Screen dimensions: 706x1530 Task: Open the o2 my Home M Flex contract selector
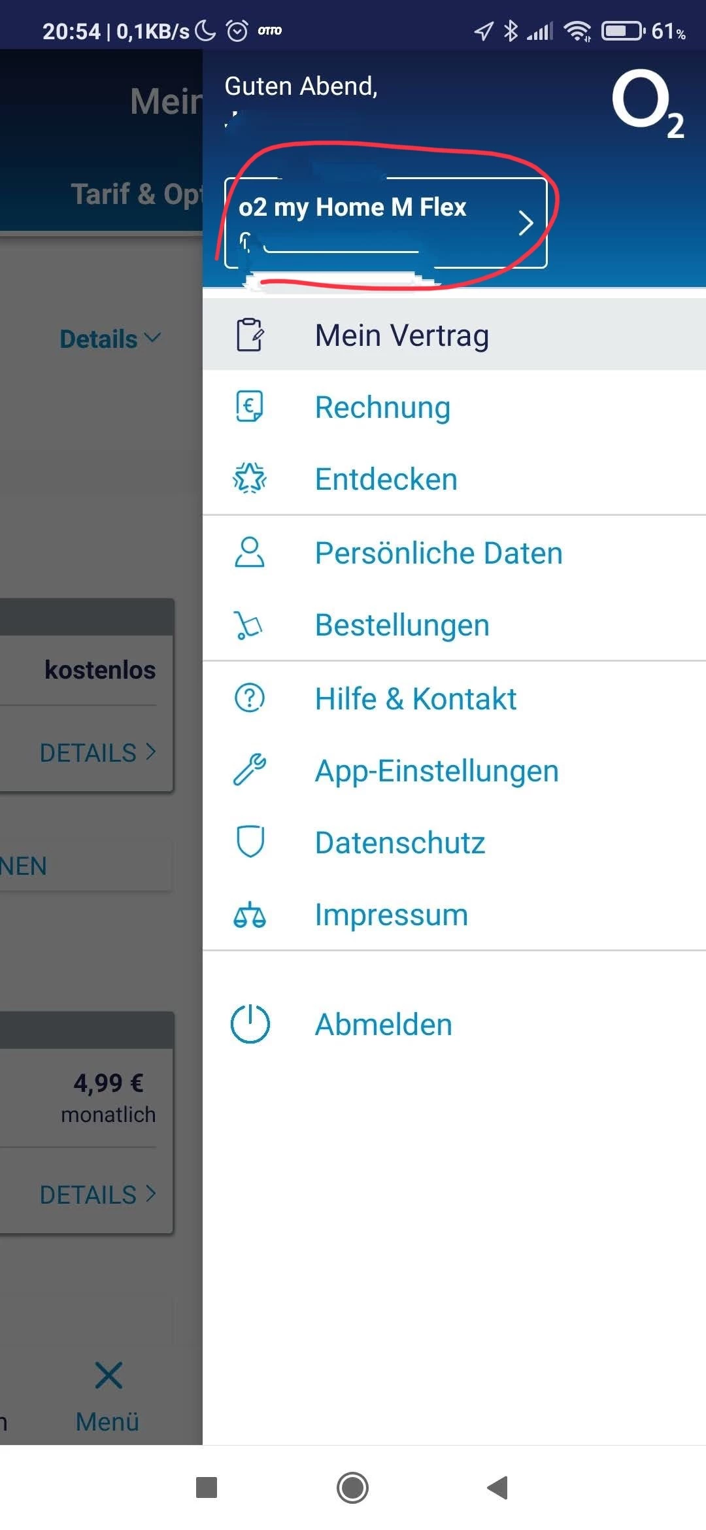click(386, 223)
